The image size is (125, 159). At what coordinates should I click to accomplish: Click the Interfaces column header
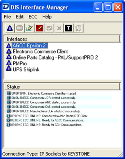62,39
